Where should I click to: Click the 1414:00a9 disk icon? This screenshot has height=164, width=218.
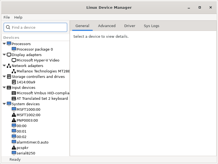click(14, 82)
